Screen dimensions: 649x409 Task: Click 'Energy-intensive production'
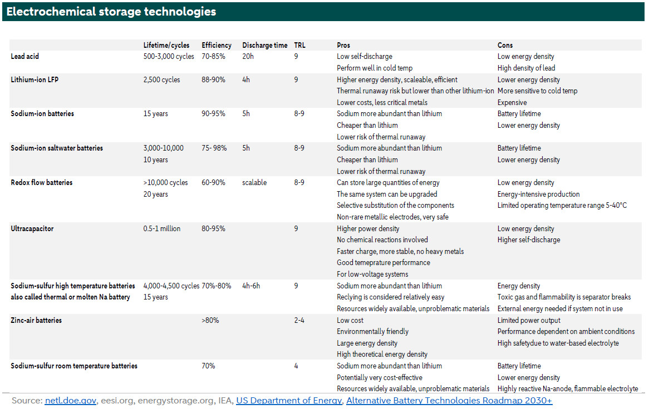[x=538, y=194]
